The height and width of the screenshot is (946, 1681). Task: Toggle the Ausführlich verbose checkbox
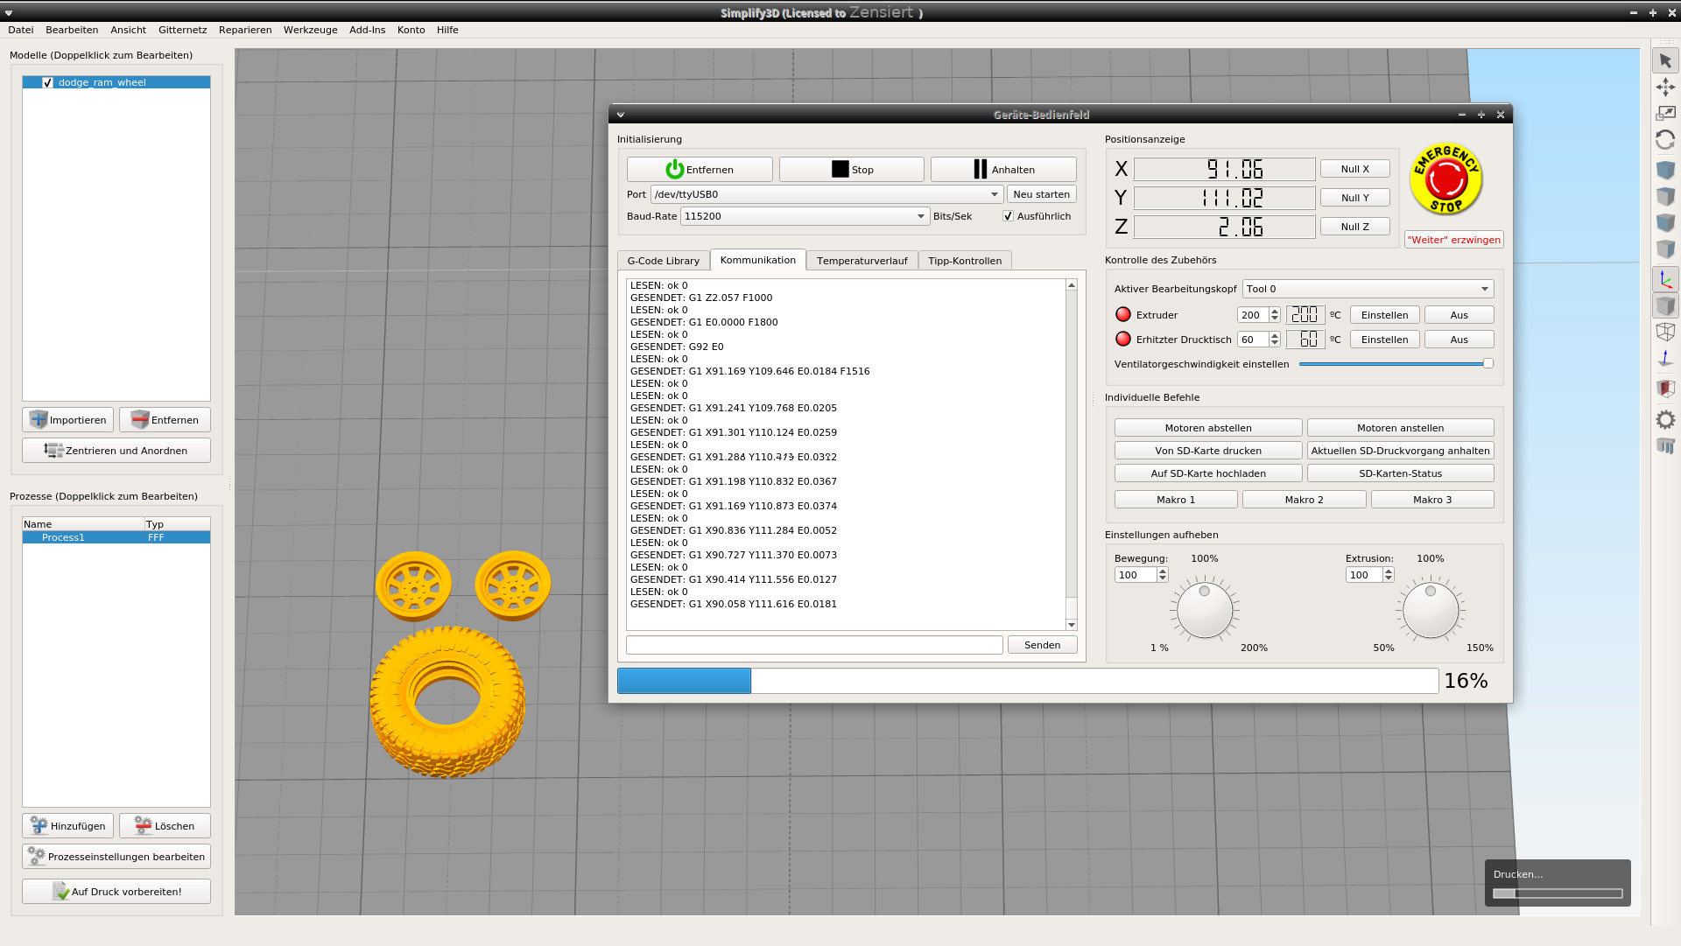pyautogui.click(x=1008, y=216)
